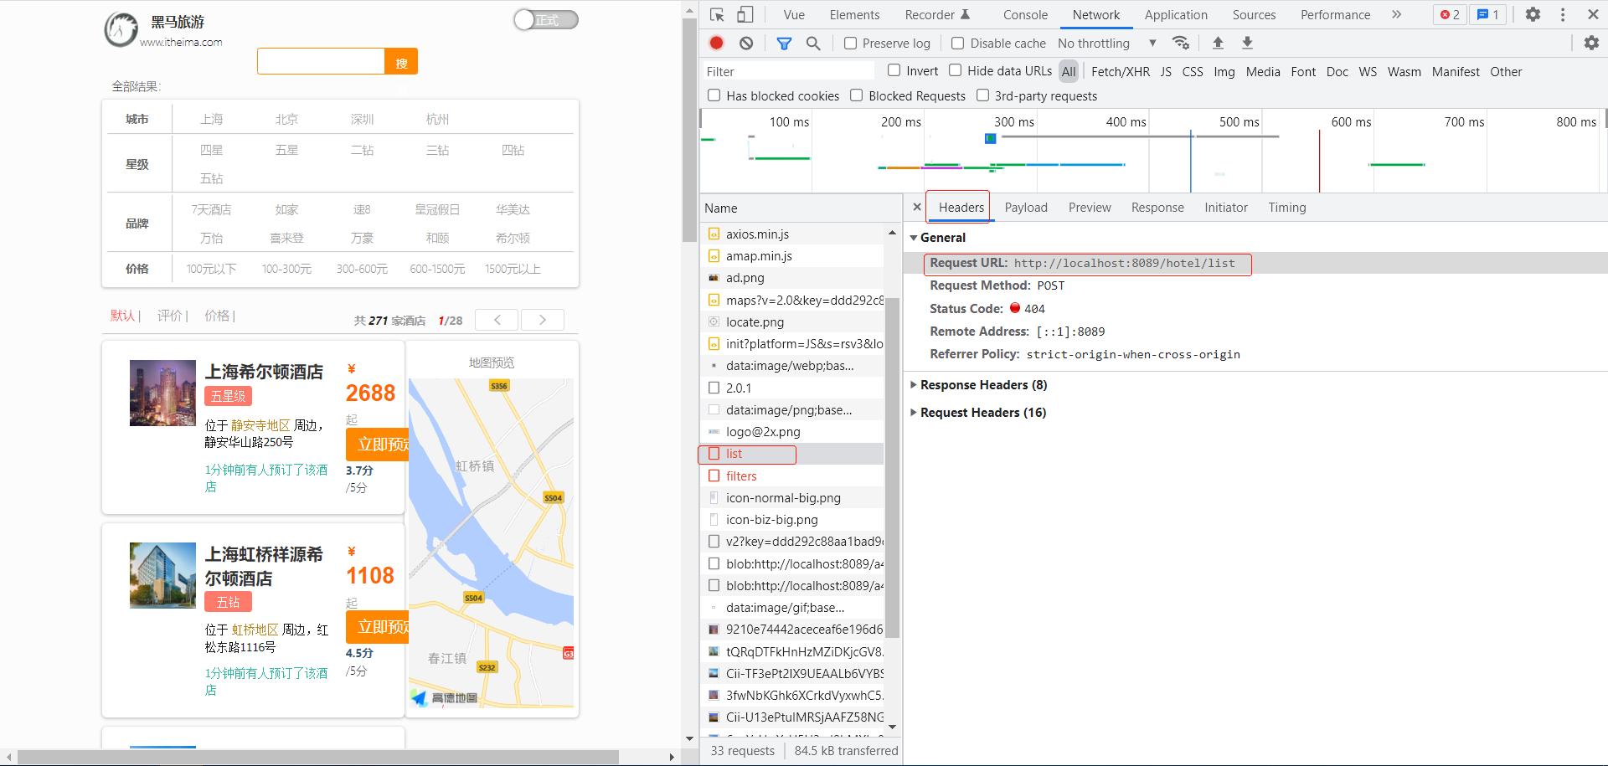Open the Vue DevTools tab
The width and height of the screenshot is (1608, 766).
pos(794,14)
